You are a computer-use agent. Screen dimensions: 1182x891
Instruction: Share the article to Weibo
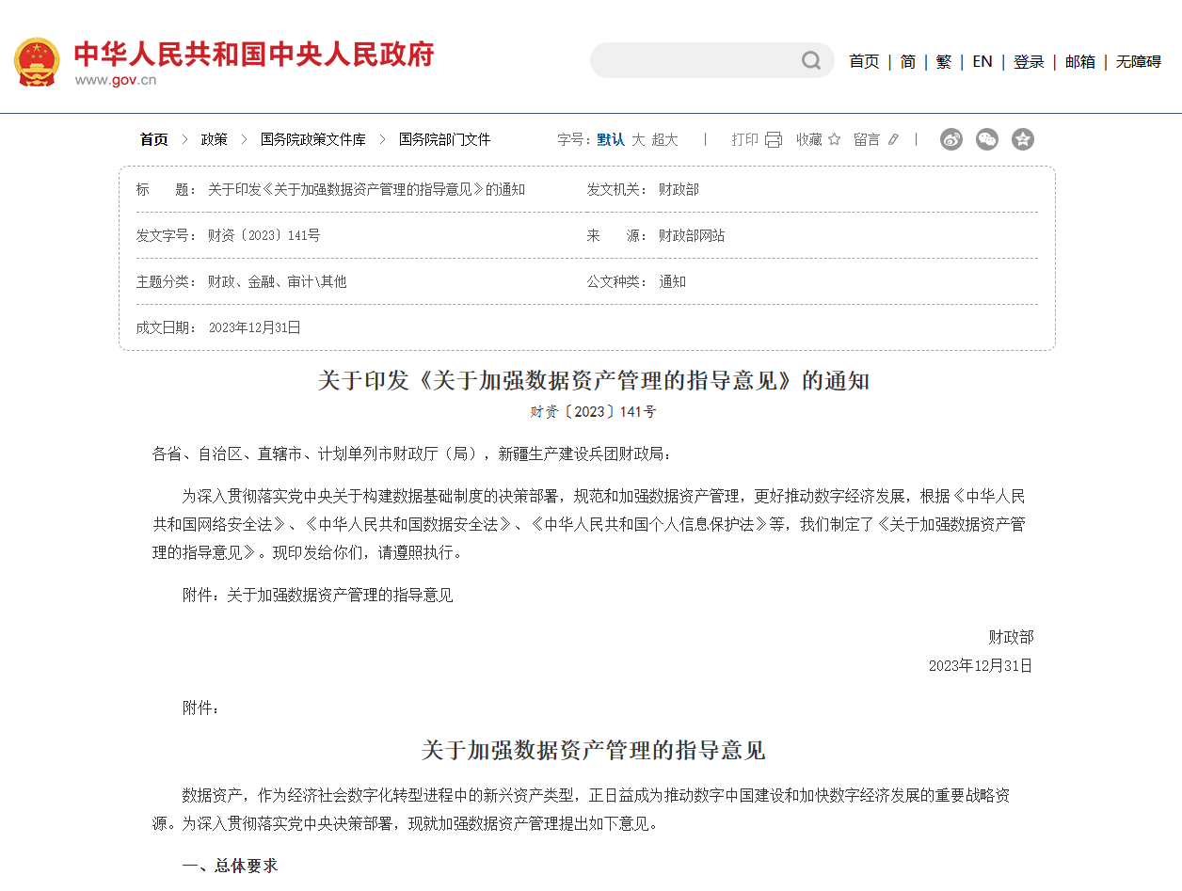950,139
